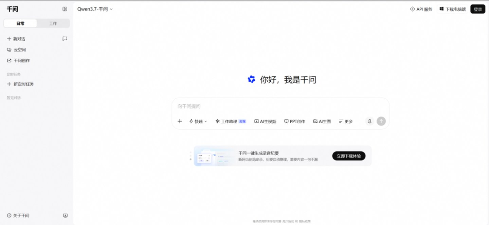Image resolution: width=489 pixels, height=225 pixels.
Task: Click the microphone voice input icon
Action: pos(370,121)
